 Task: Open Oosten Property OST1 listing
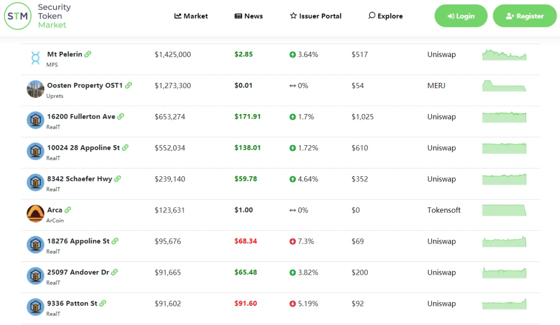(85, 86)
